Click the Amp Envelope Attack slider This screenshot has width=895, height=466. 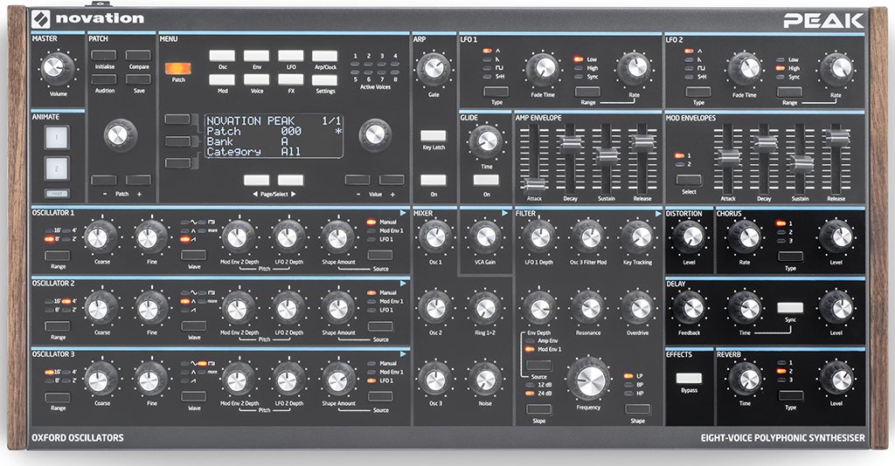click(x=535, y=183)
